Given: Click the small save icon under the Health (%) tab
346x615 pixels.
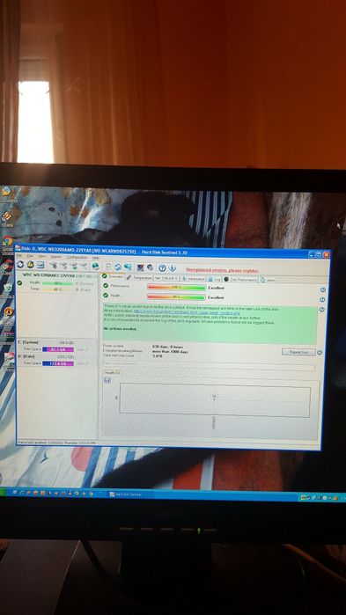Looking at the screenshot, I should click(108, 380).
